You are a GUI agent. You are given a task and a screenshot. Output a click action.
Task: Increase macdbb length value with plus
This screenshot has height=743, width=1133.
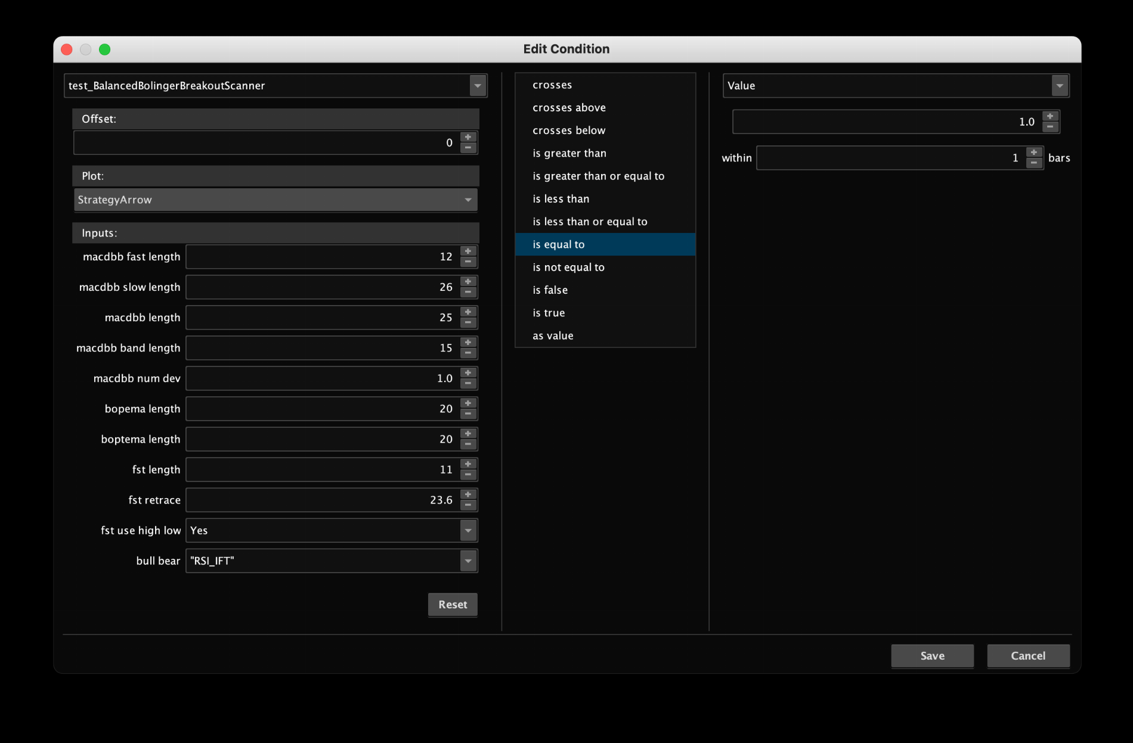point(468,312)
